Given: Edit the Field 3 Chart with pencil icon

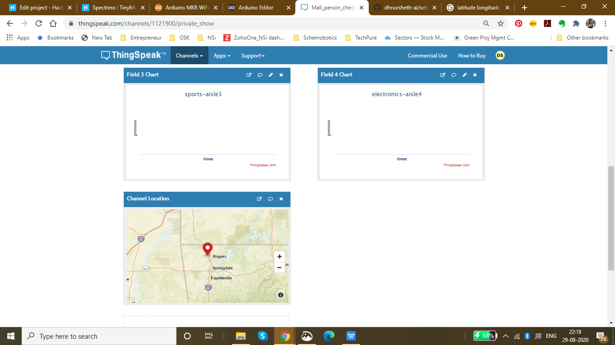Looking at the screenshot, I should point(271,75).
